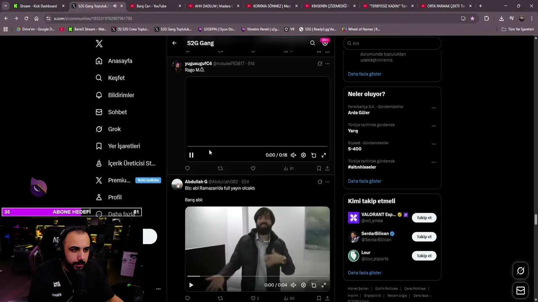The height and width of the screenshot is (302, 538).
Task: Reload the page in Chrome
Action: point(26,18)
